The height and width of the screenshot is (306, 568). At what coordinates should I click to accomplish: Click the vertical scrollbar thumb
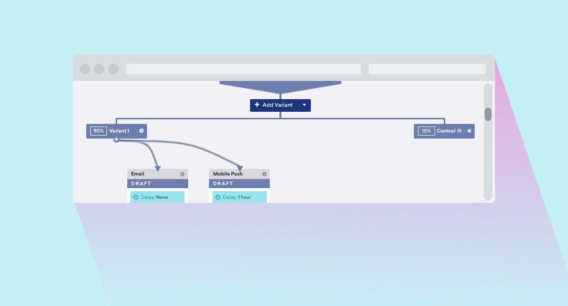[488, 114]
